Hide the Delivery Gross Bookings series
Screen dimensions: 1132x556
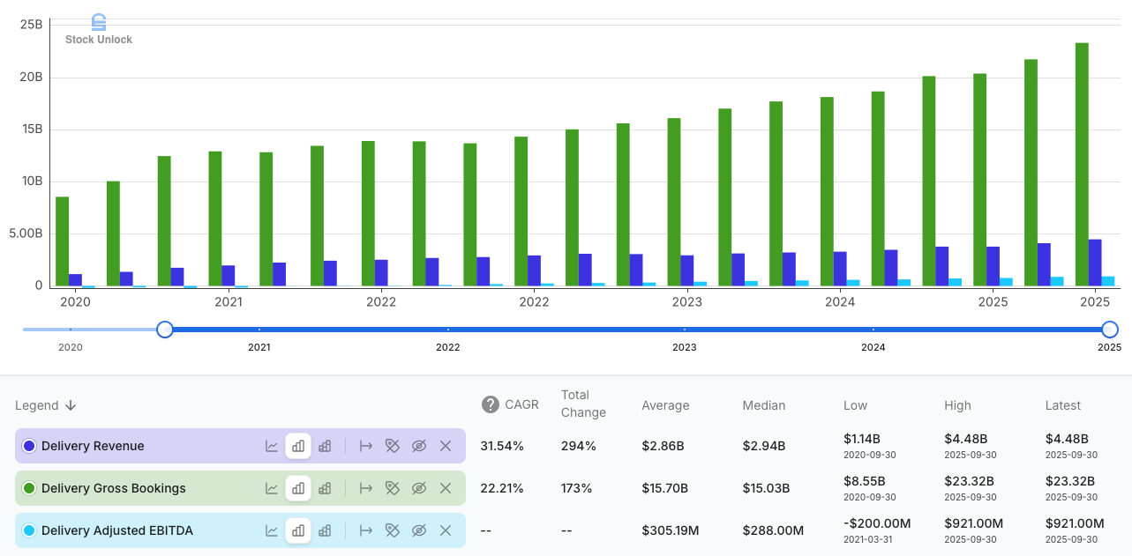pyautogui.click(x=419, y=488)
